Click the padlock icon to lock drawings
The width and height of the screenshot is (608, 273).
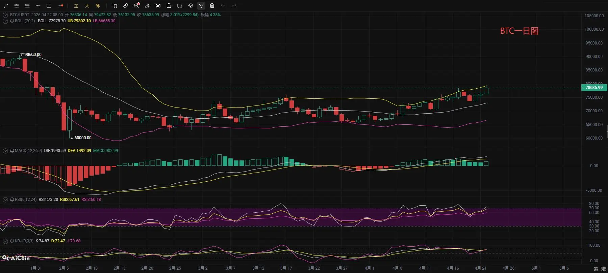(169, 6)
